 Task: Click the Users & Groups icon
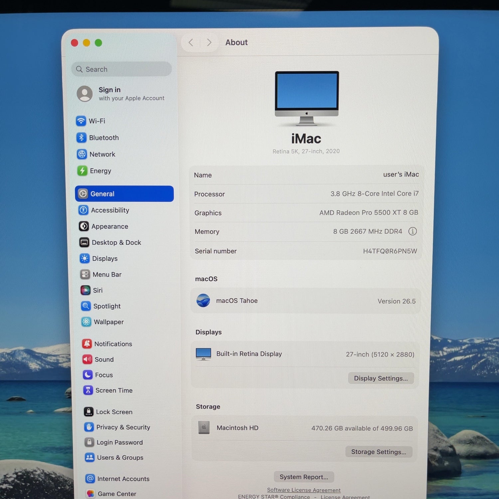(89, 457)
